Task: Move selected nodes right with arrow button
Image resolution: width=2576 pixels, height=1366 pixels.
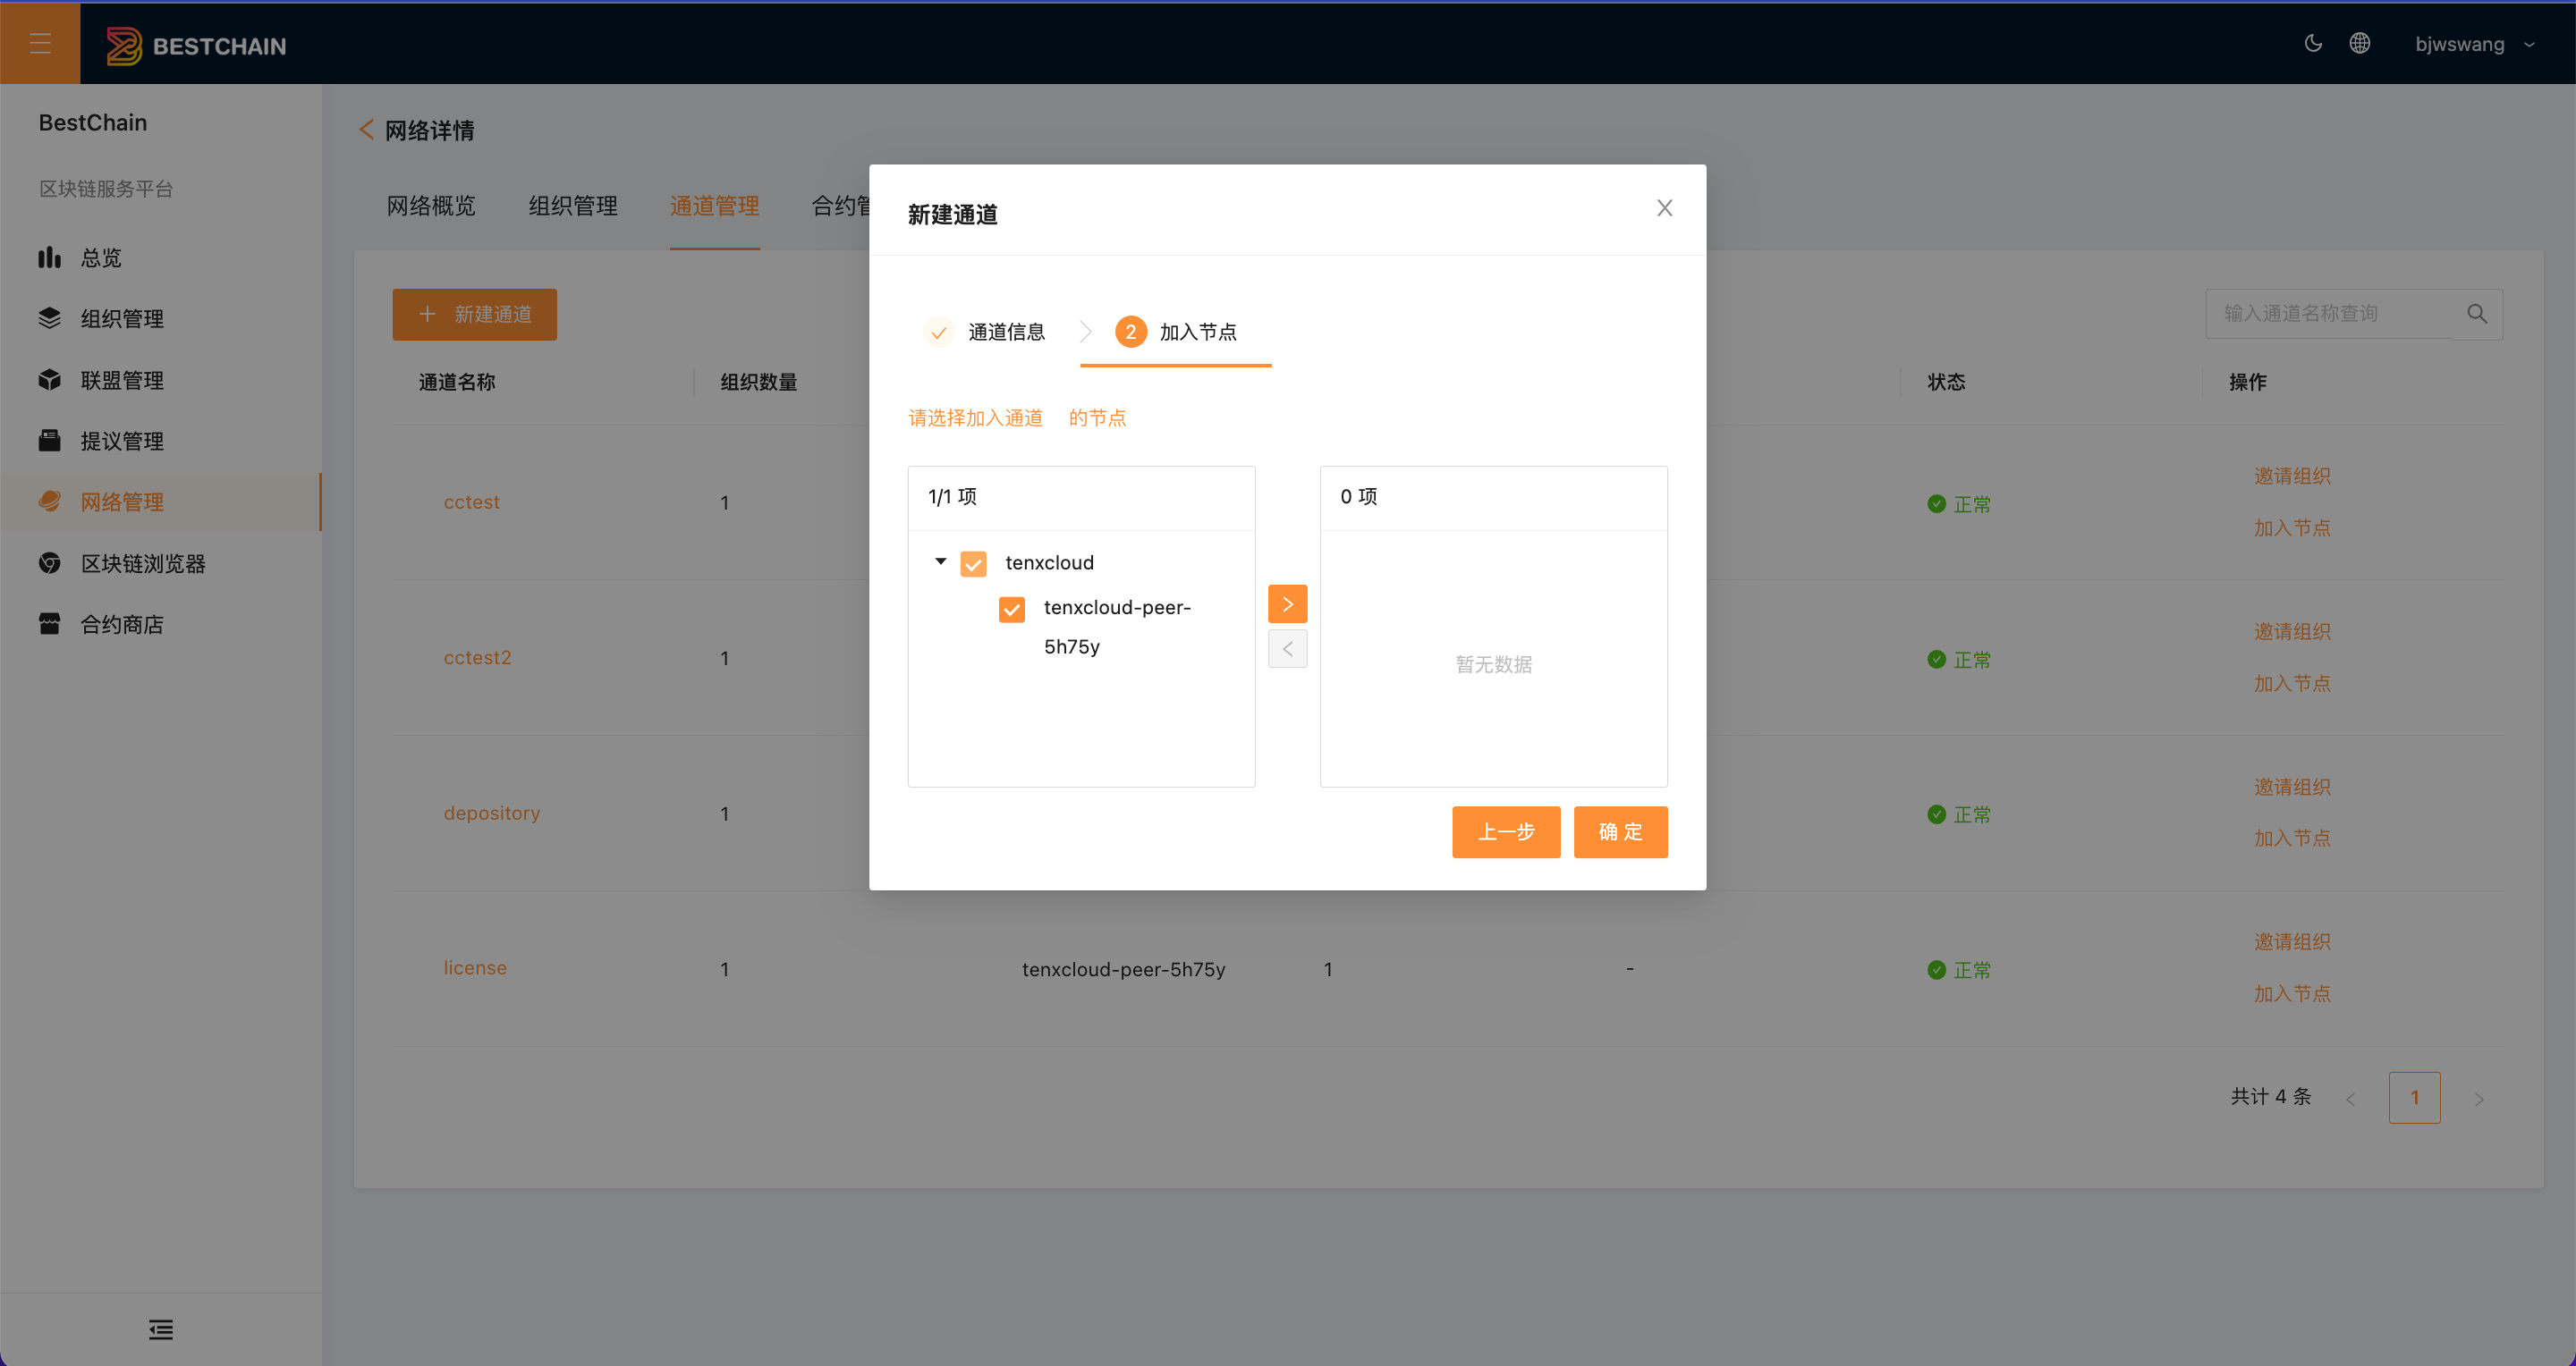Action: click(x=1288, y=603)
